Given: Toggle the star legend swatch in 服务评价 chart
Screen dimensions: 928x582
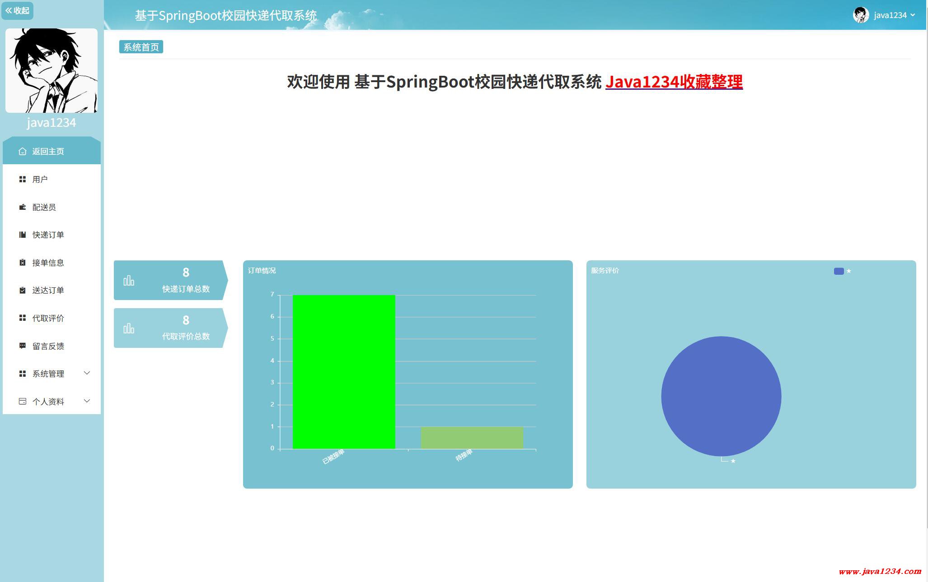Looking at the screenshot, I should click(839, 271).
